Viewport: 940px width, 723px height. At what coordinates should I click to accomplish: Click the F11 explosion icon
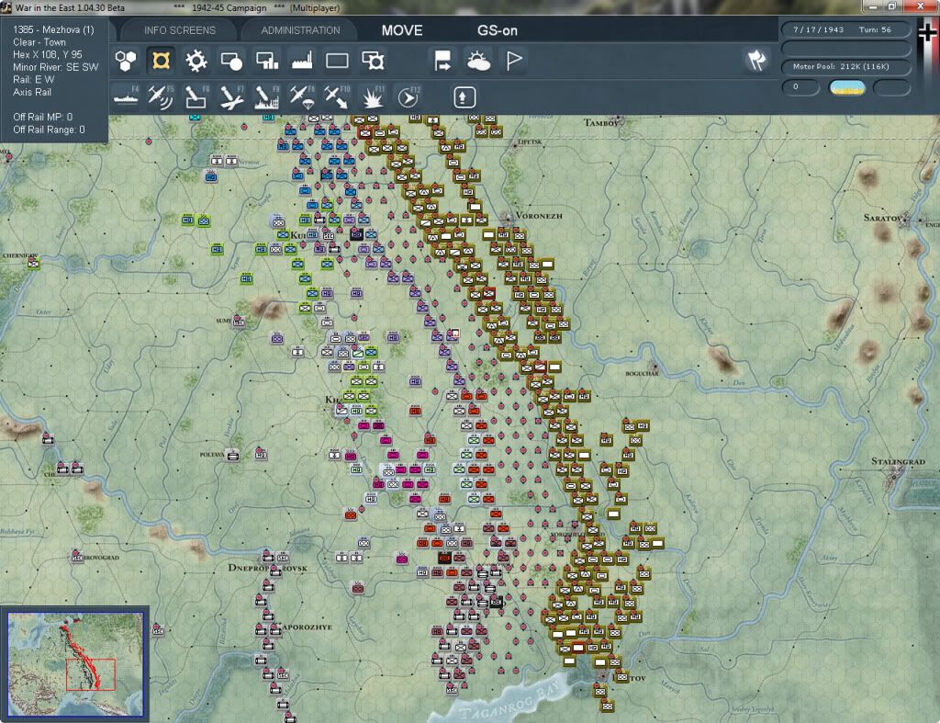[373, 96]
